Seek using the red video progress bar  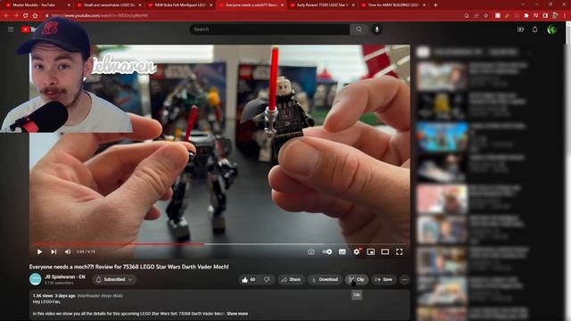pos(219,244)
